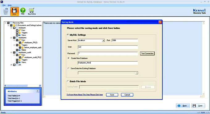
Task: Collapse Attributes panel with chevron icon
Action: click(x=37, y=91)
